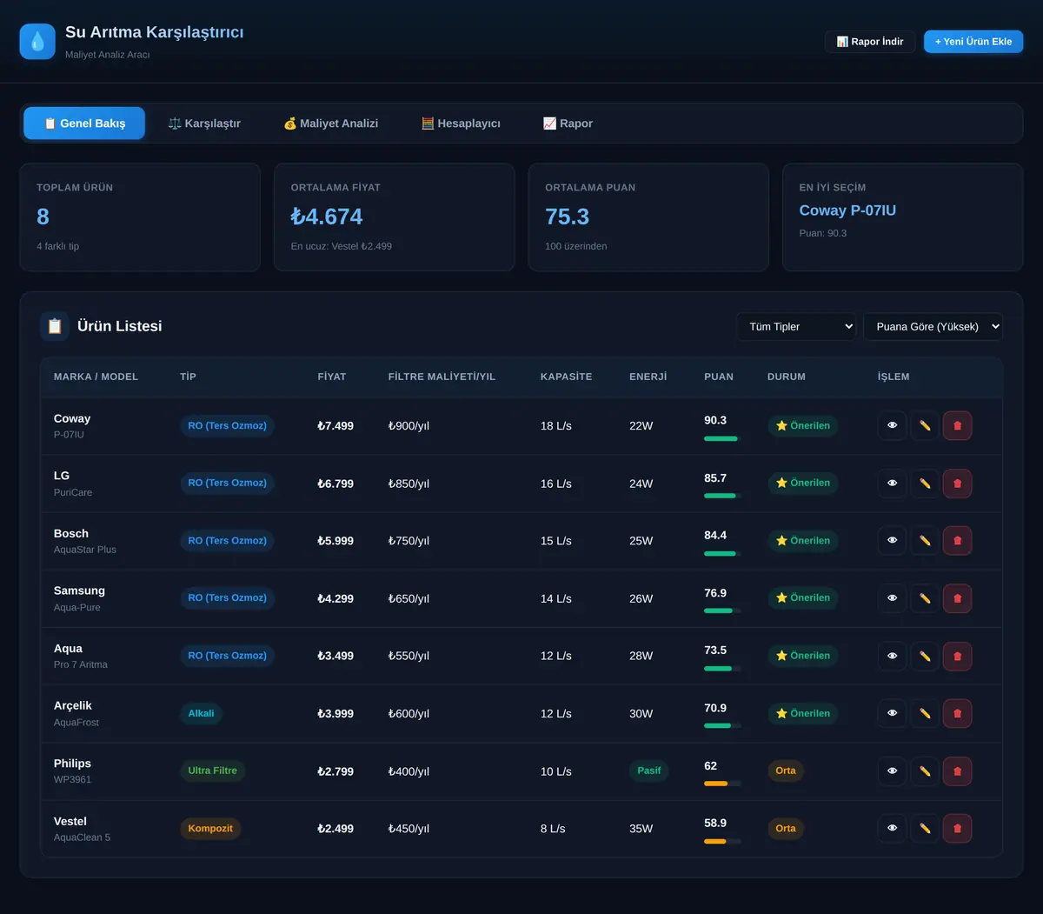Viewport: 1043px width, 914px height.
Task: View details of LG PuriCare
Action: click(x=892, y=484)
